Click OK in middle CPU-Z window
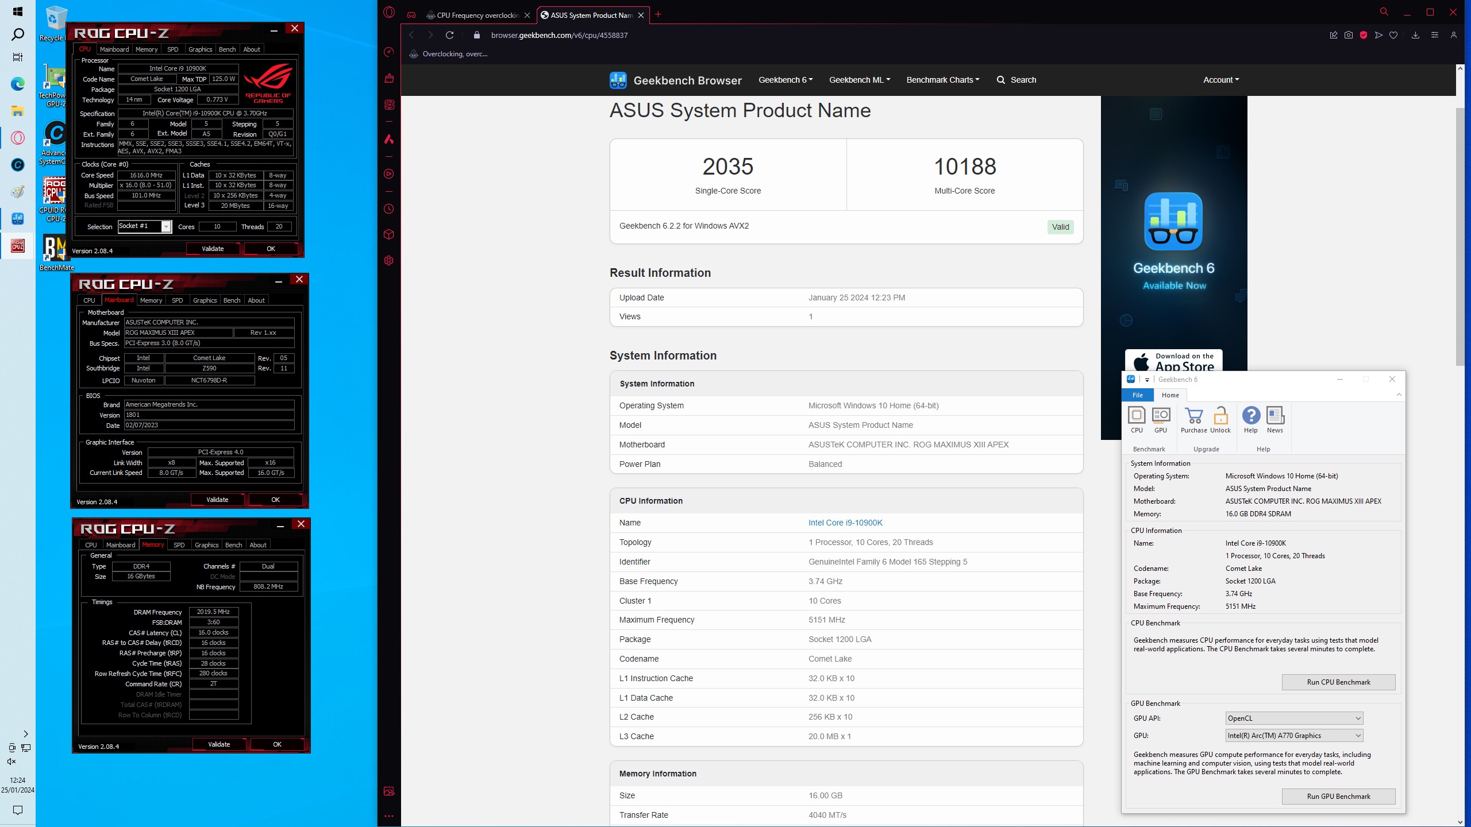Screen dimensions: 1471x827 (275, 500)
